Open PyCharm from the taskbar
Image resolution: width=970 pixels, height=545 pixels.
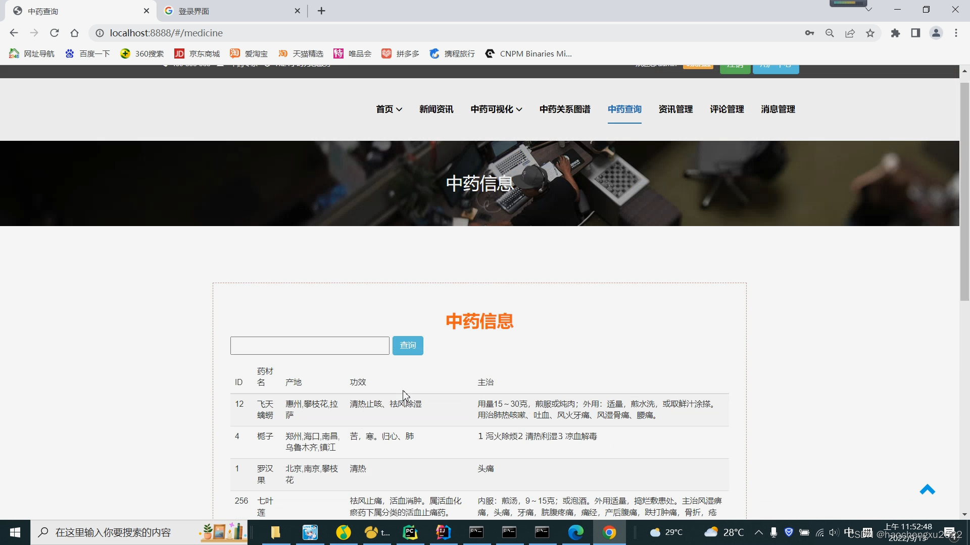(410, 532)
